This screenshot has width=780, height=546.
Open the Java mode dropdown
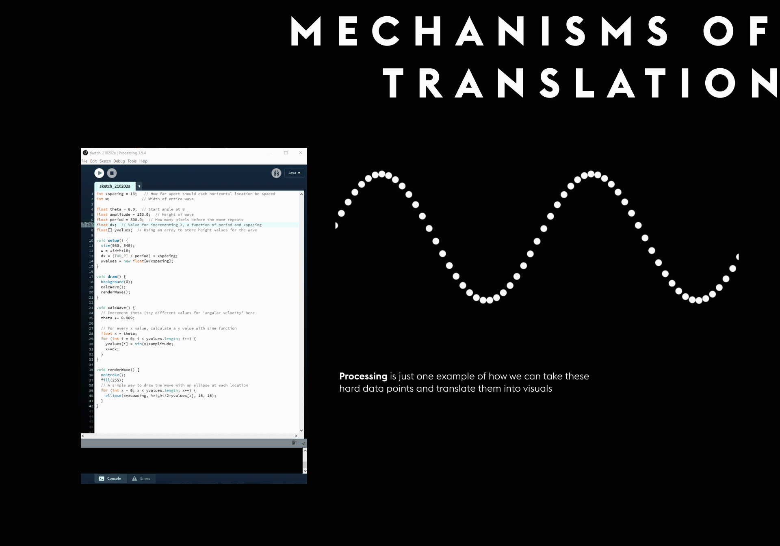(294, 173)
